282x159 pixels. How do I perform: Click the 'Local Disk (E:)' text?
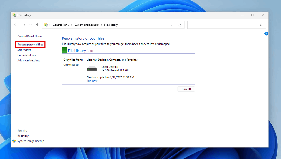click(110, 67)
